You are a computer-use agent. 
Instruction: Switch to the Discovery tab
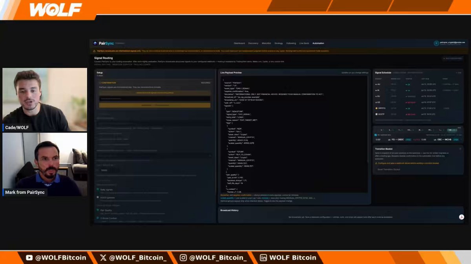coord(253,43)
